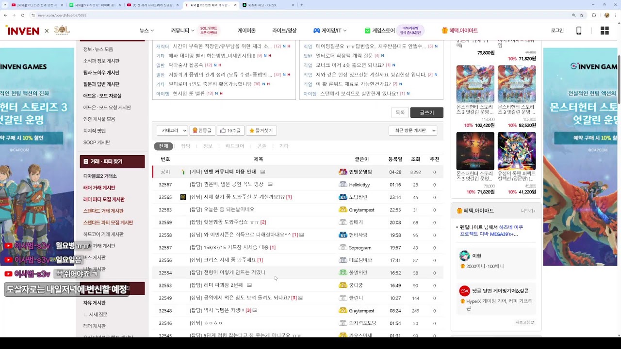Click product thumbnail priced 41,220원
This screenshot has width=621, height=349.
(x=517, y=151)
